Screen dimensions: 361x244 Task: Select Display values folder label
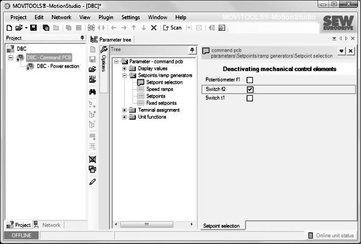pos(152,69)
